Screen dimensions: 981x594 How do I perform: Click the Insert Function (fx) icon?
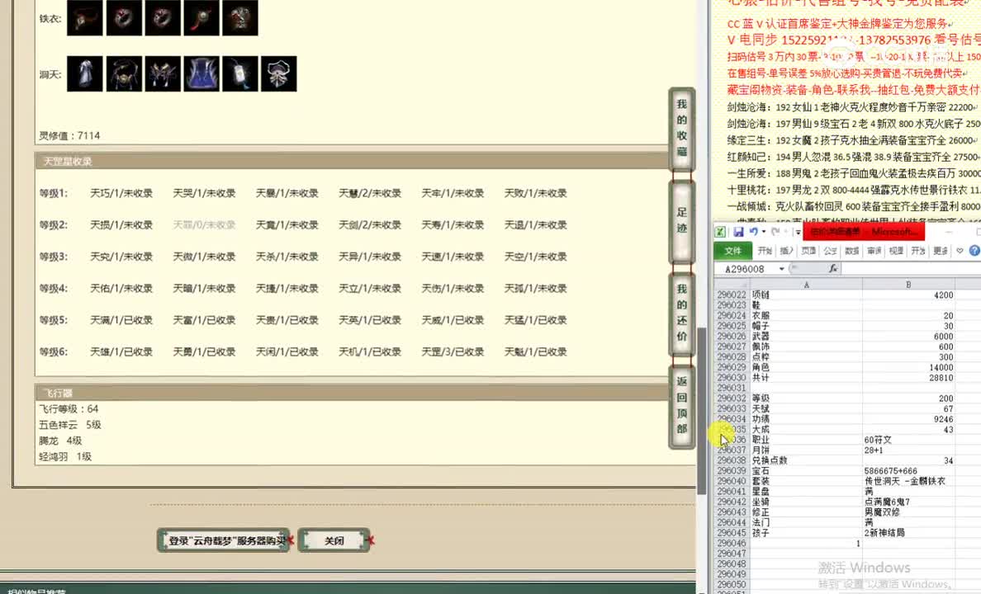click(833, 268)
